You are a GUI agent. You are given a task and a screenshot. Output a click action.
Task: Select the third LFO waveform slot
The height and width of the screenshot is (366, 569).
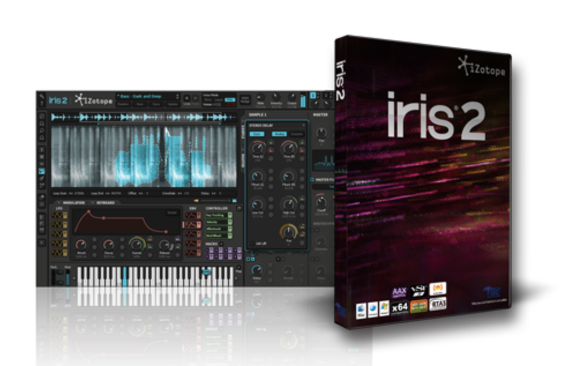[59, 234]
